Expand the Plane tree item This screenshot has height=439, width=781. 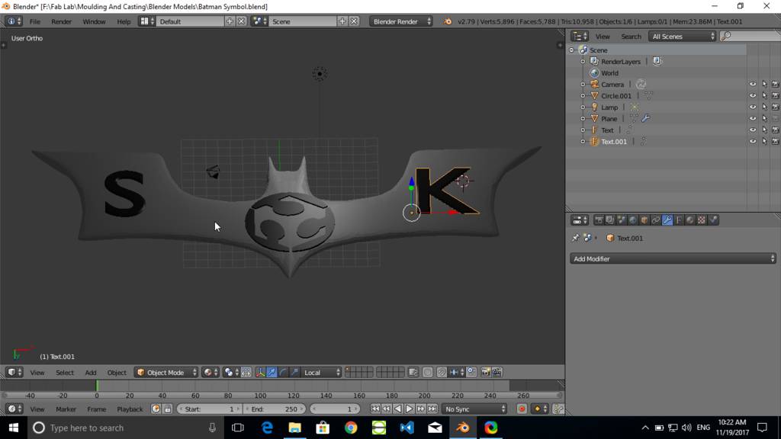pyautogui.click(x=583, y=118)
